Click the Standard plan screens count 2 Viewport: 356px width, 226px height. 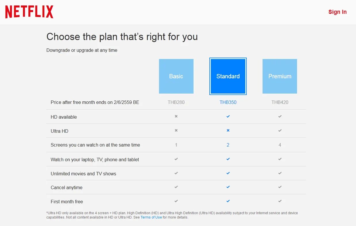[228, 145]
